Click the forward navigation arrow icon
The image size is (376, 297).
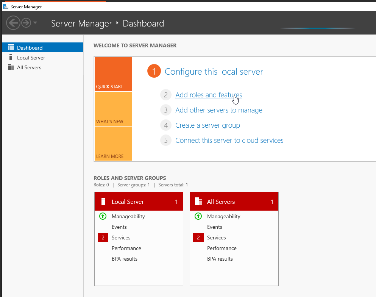(x=26, y=23)
